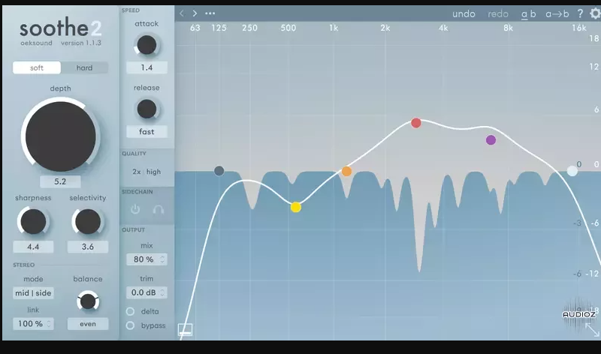Enable the bypass radio button
This screenshot has height=354, width=601.
(x=130, y=325)
